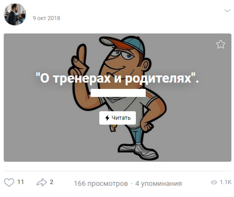Share the post using the arrow icon
Viewport: 234px width, 197px height.
coord(42,182)
